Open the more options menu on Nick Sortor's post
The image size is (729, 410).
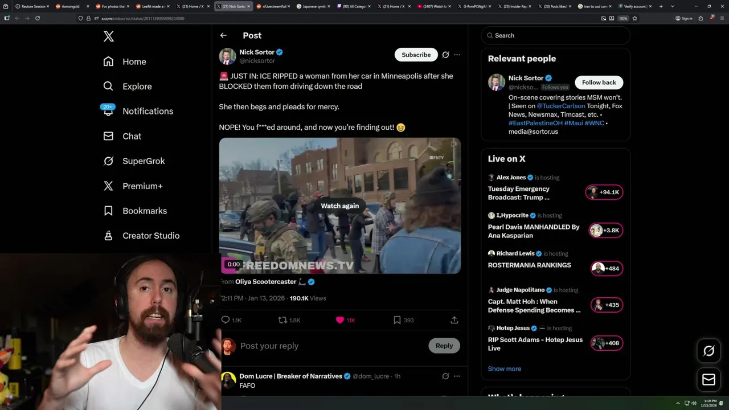[457, 55]
